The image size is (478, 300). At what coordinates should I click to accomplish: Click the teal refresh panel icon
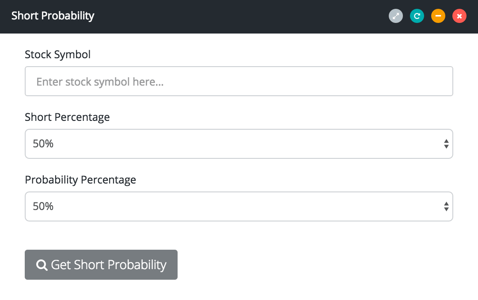click(x=417, y=16)
